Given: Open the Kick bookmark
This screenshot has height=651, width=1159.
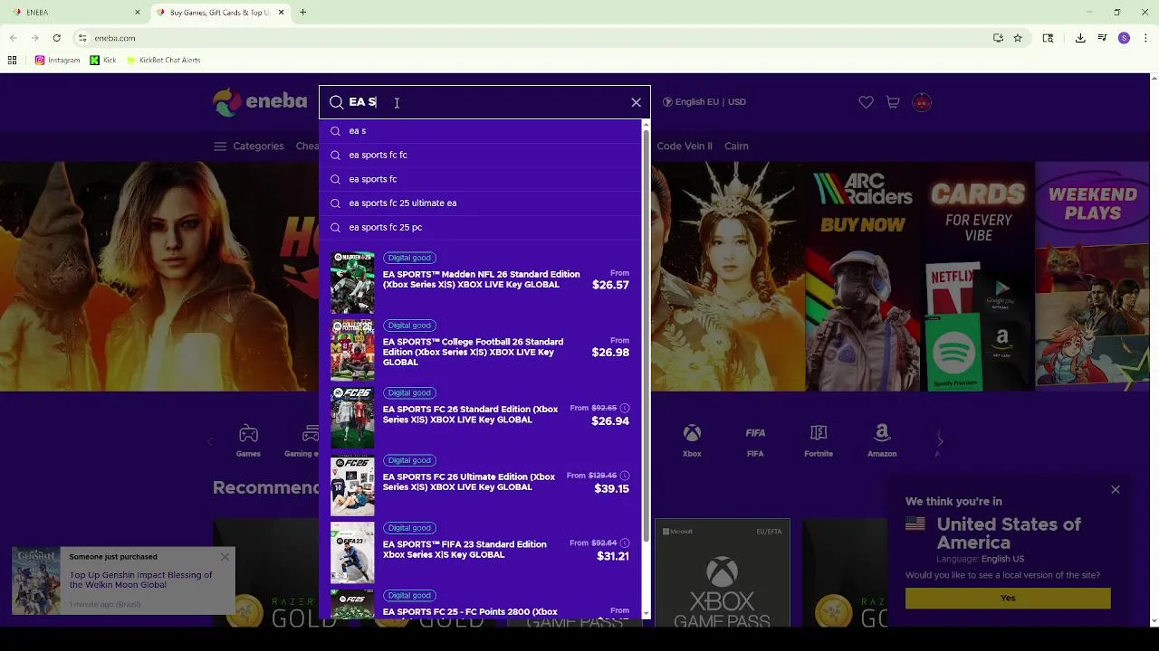Looking at the screenshot, I should (103, 61).
